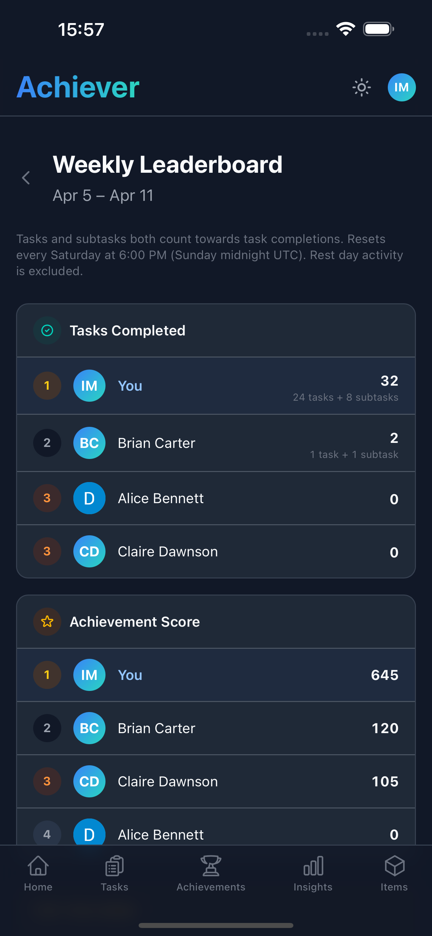The image size is (432, 936).
Task: Click your rank 1 badge in Tasks Completed
Action: [x=47, y=386]
